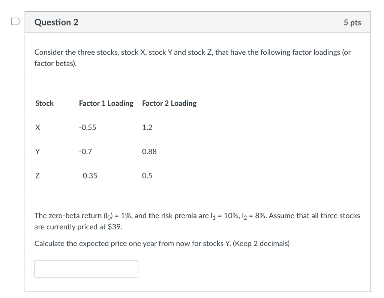This screenshot has width=384, height=298.
Task: Click the 1.2 factor loading value
Action: click(147, 127)
